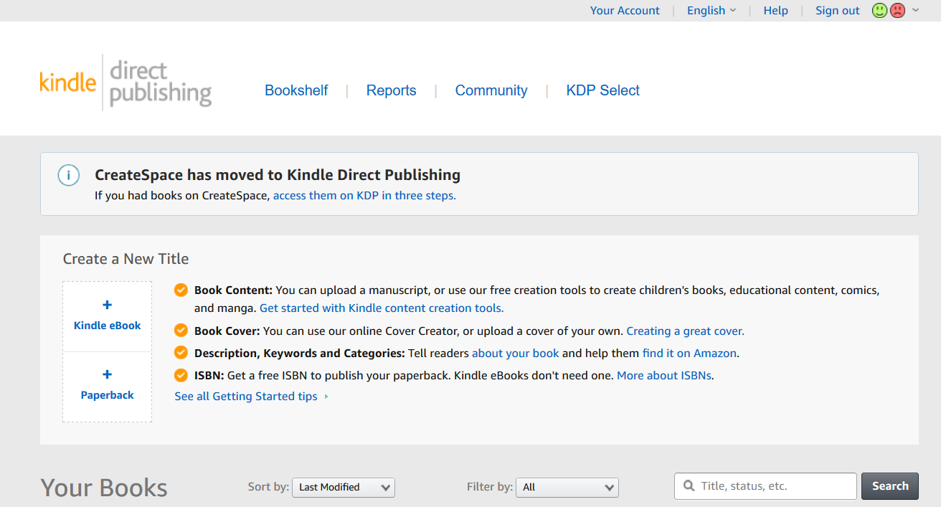Click the magnifier icon in search box

689,486
